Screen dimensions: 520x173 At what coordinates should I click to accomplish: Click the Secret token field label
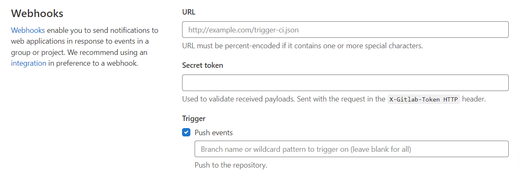(202, 65)
